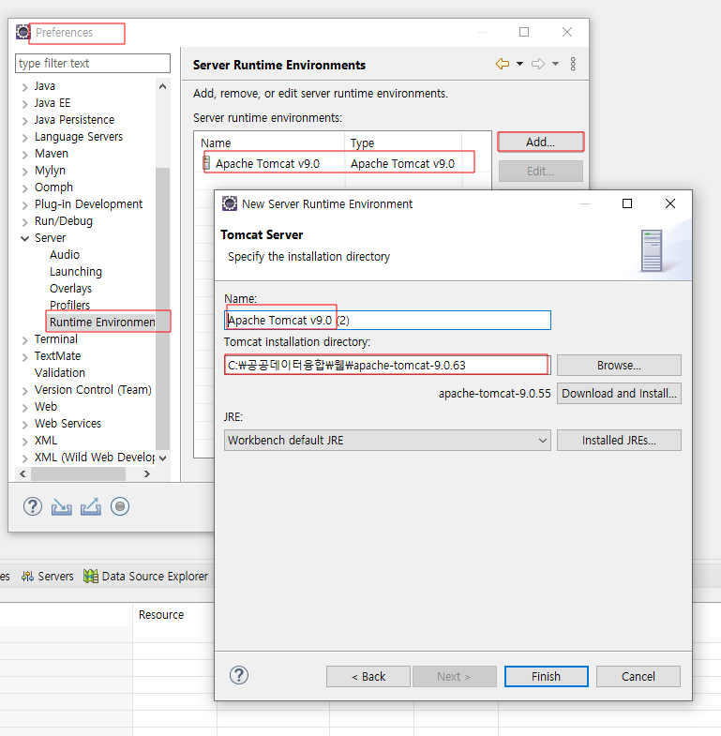
Task: Click the Finish button
Action: pyautogui.click(x=546, y=676)
